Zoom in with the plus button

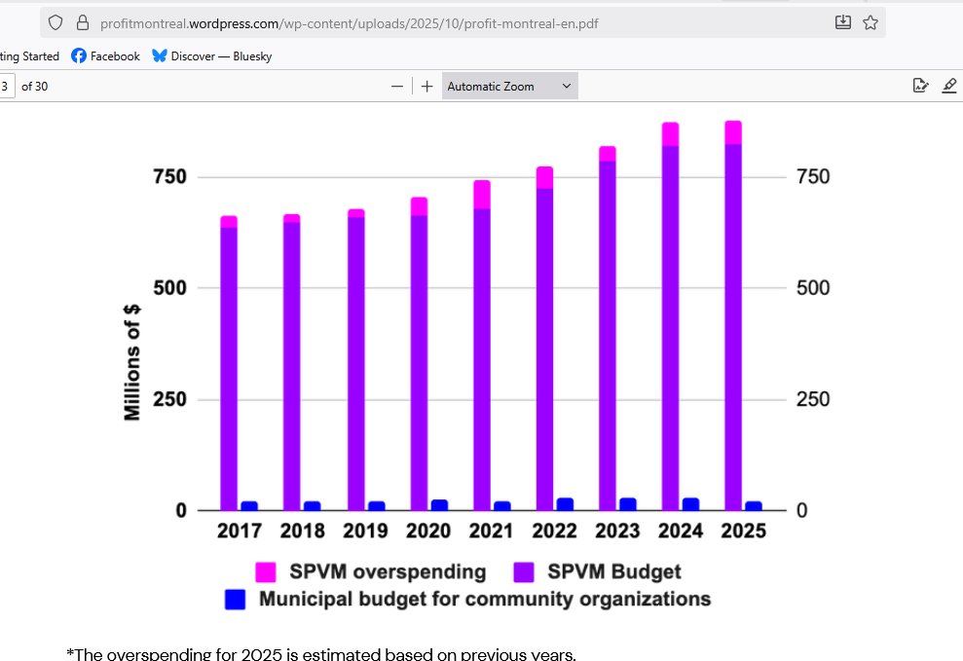[x=426, y=86]
